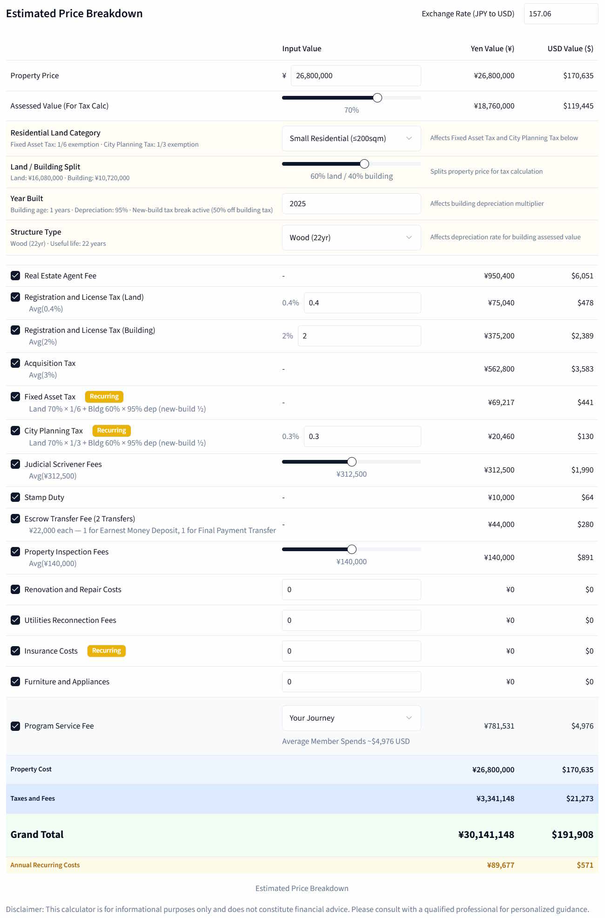The image size is (605, 918).
Task: Click the Exchange Rate input field
Action: [561, 14]
